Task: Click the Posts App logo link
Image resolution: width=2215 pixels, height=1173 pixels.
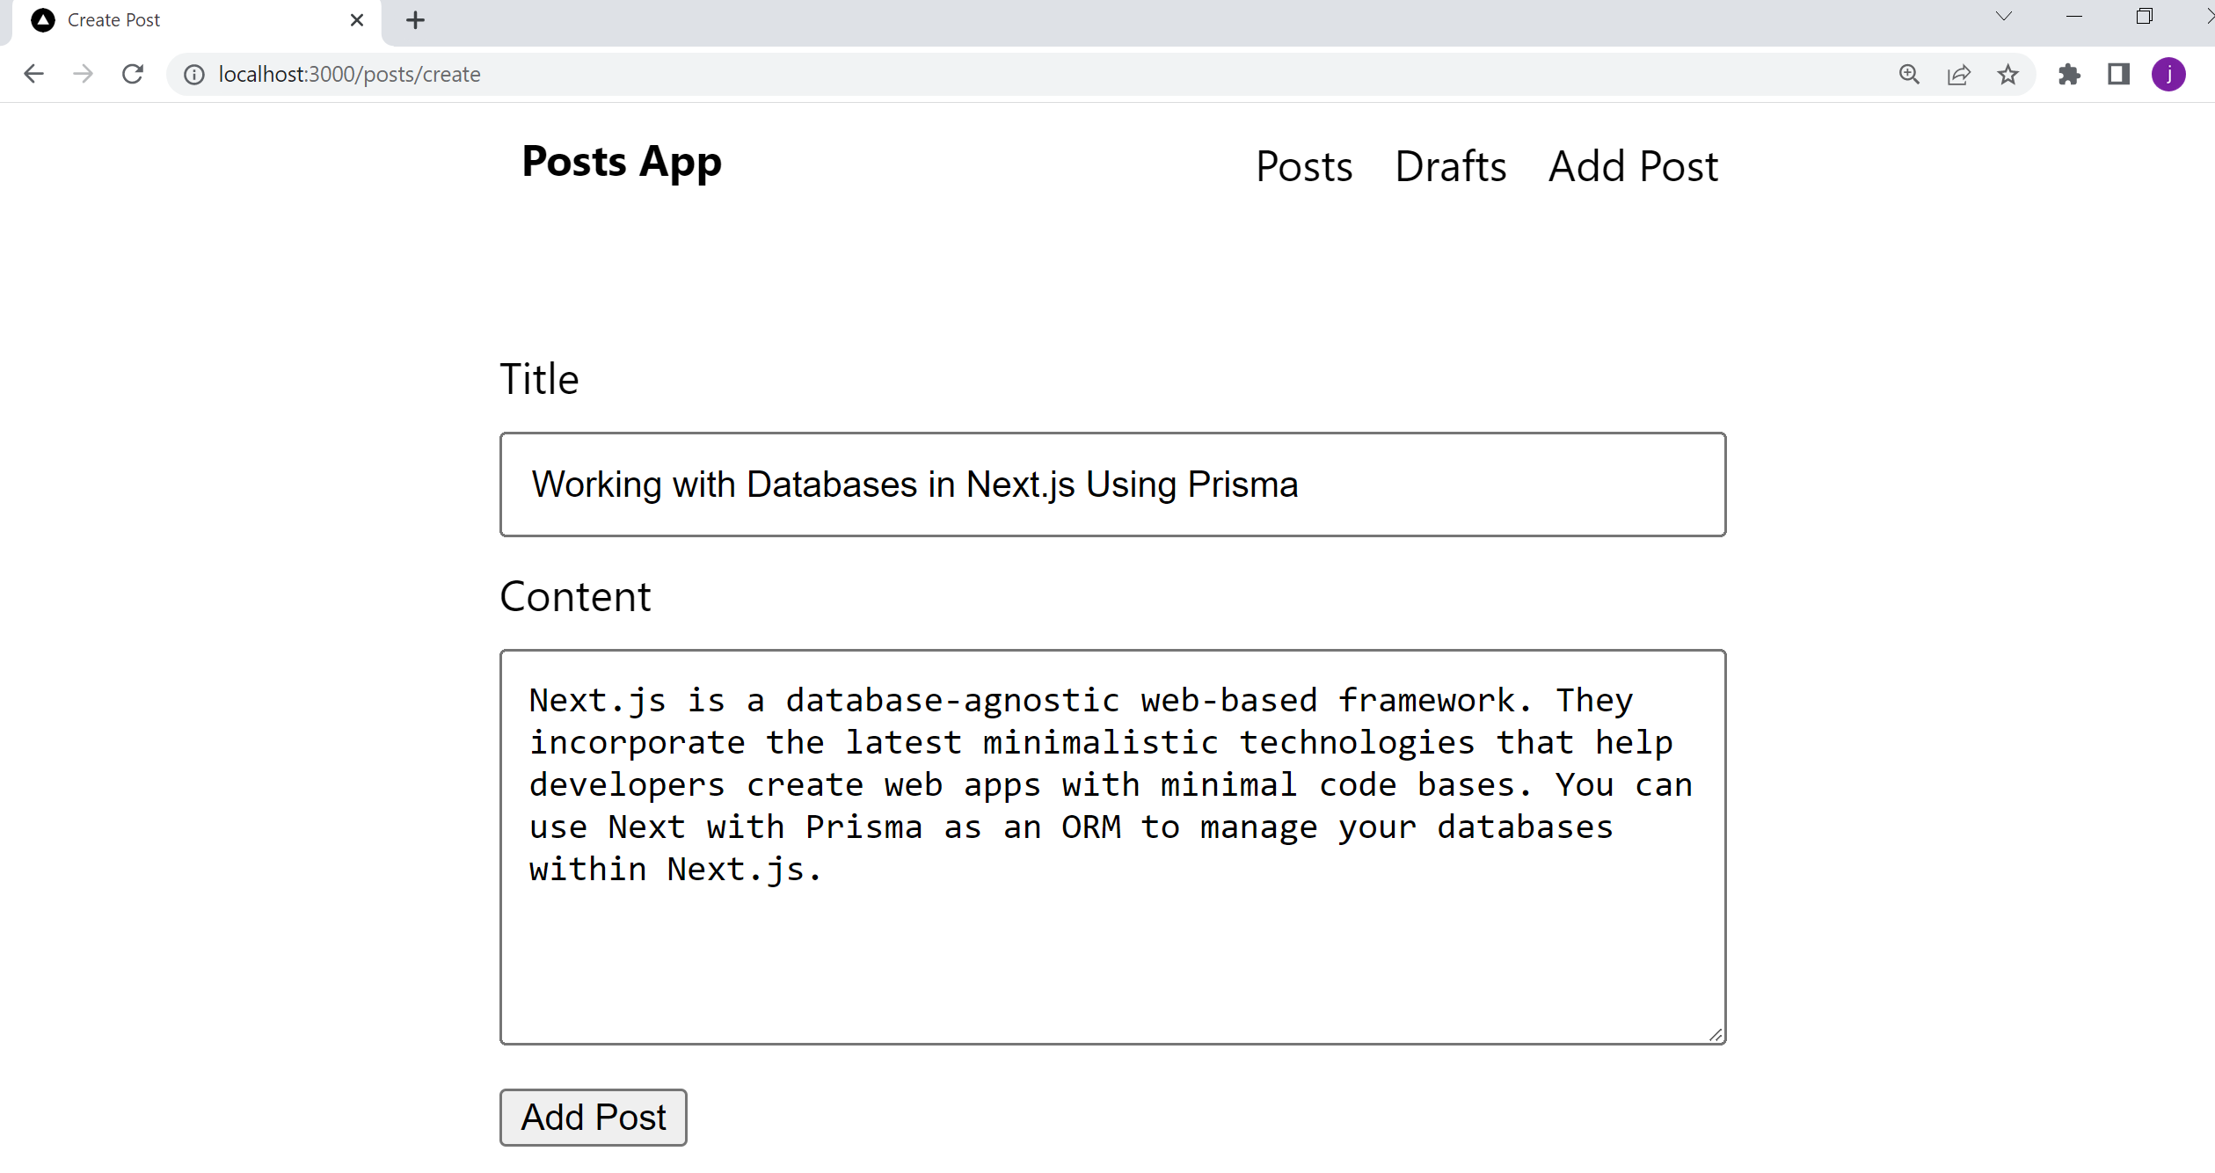Action: pyautogui.click(x=622, y=163)
